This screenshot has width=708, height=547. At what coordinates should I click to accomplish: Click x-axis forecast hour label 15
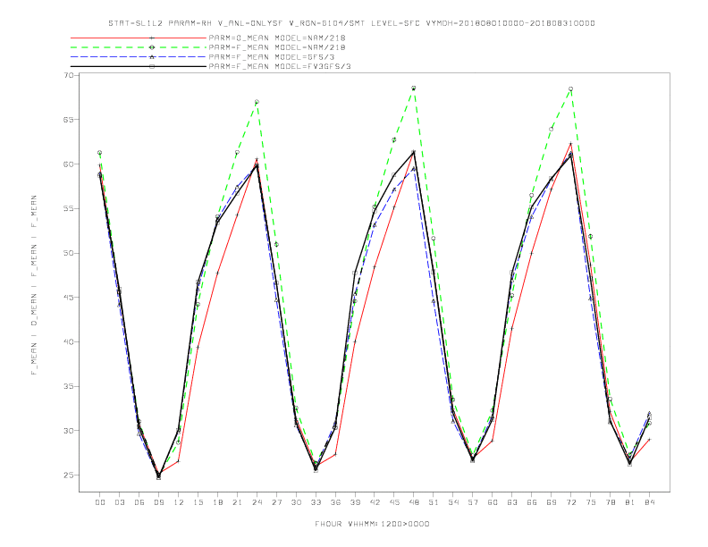pyautogui.click(x=198, y=502)
